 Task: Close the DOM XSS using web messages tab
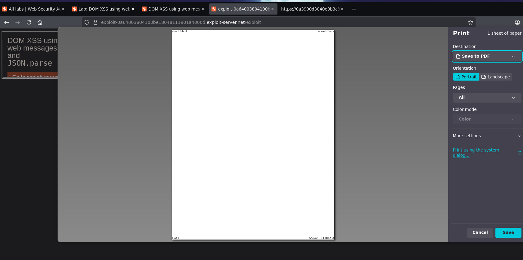[203, 9]
